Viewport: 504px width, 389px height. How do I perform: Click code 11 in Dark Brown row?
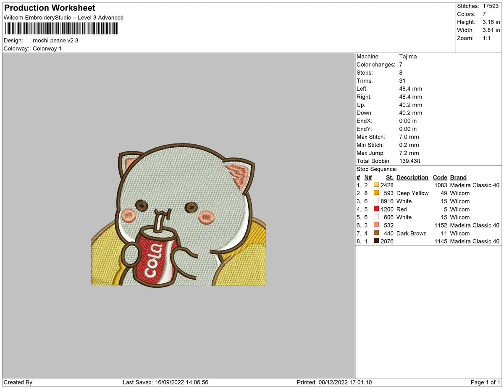(x=444, y=233)
